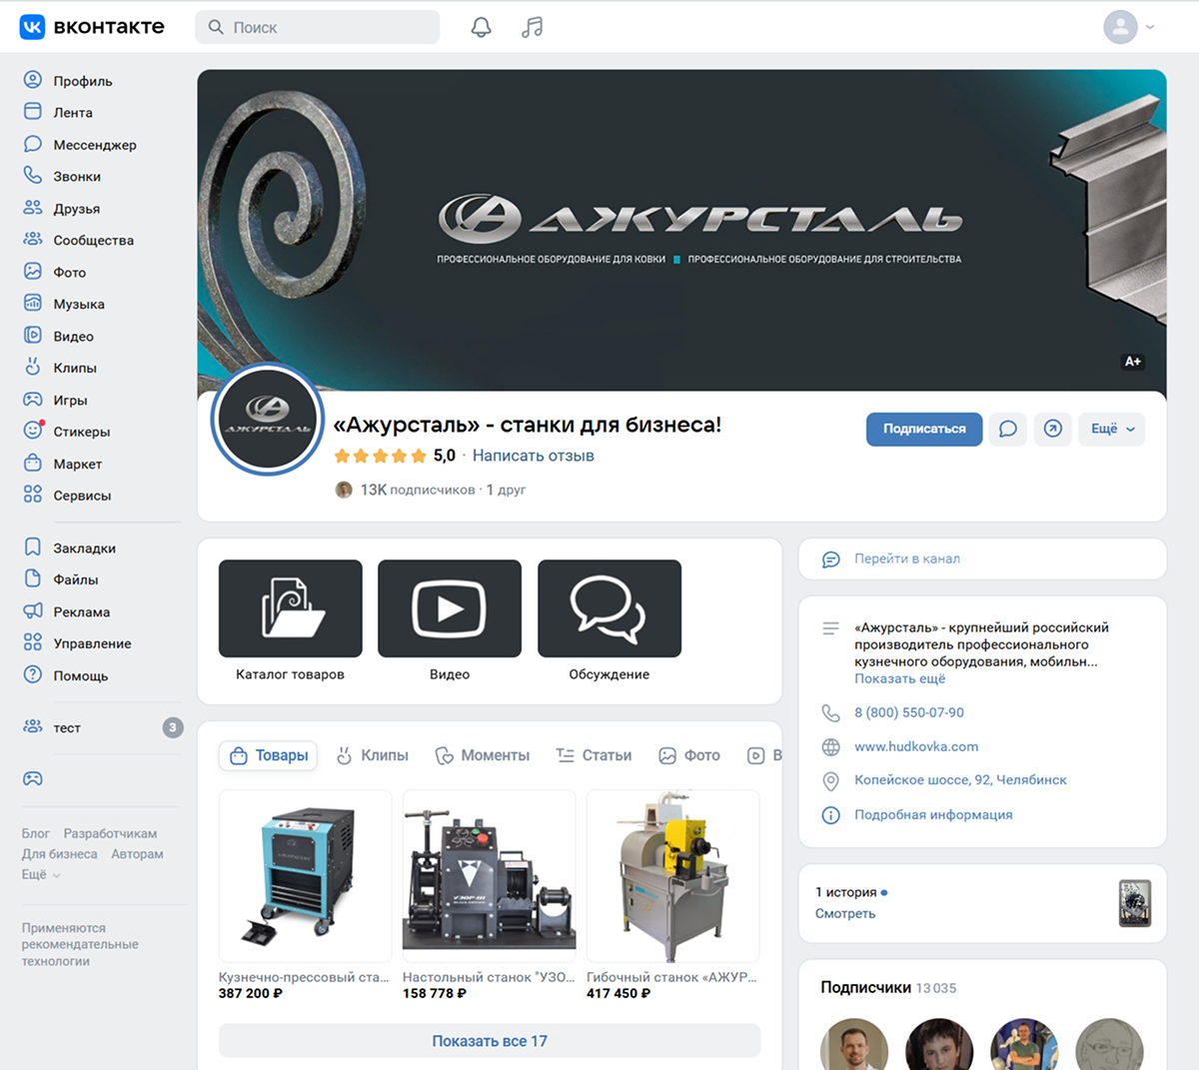Toggle the A+ accessibility badge on cover
The image size is (1199, 1070).
point(1132,362)
